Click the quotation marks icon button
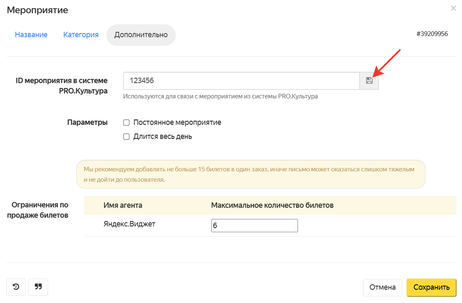The width and height of the screenshot is (462, 303). [38, 287]
